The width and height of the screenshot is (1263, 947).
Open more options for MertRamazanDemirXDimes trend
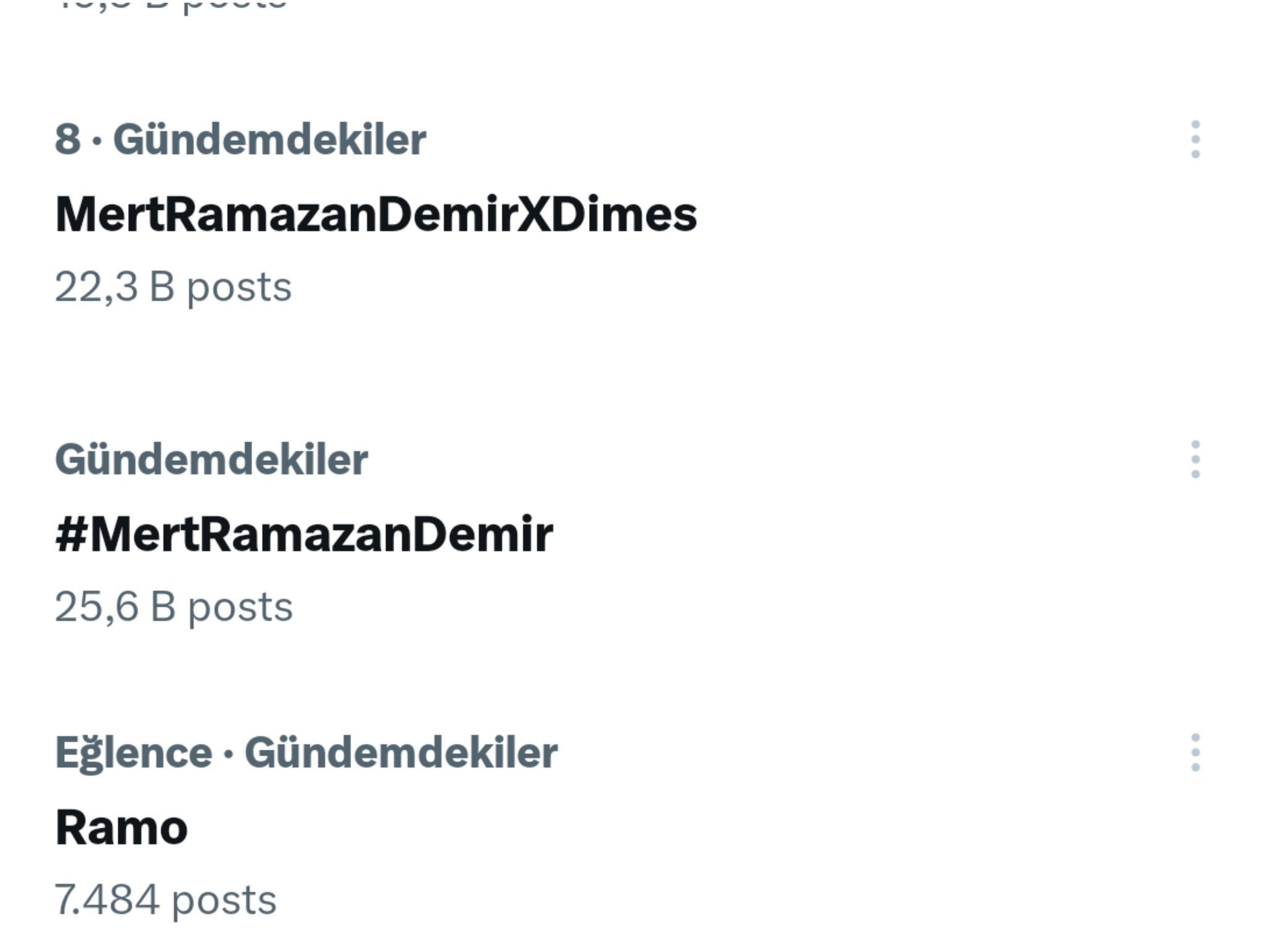tap(1195, 140)
